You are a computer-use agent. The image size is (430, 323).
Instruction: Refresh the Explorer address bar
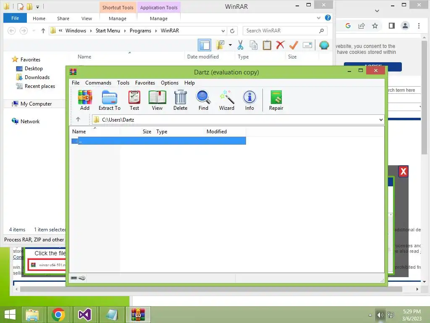pyautogui.click(x=232, y=31)
